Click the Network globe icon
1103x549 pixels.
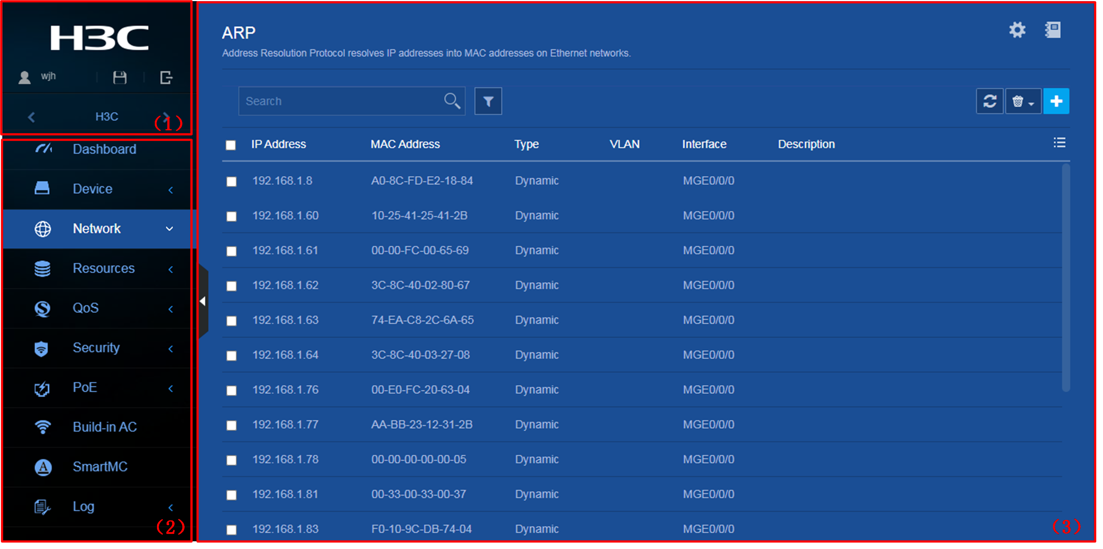click(43, 230)
